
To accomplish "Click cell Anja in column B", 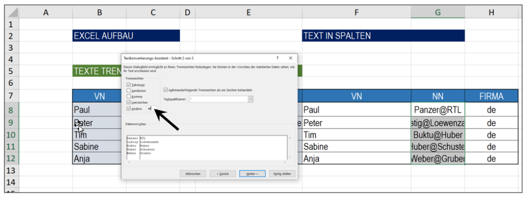I will [97, 159].
